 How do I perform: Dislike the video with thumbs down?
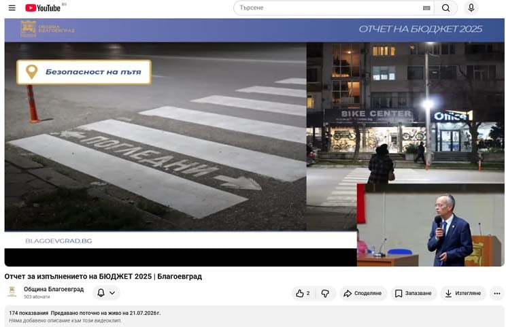[x=325, y=293]
